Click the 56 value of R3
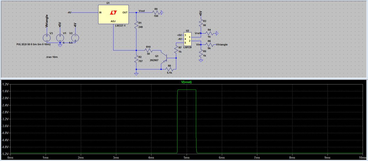The height and width of the screenshot is (161, 368). click(x=205, y=25)
